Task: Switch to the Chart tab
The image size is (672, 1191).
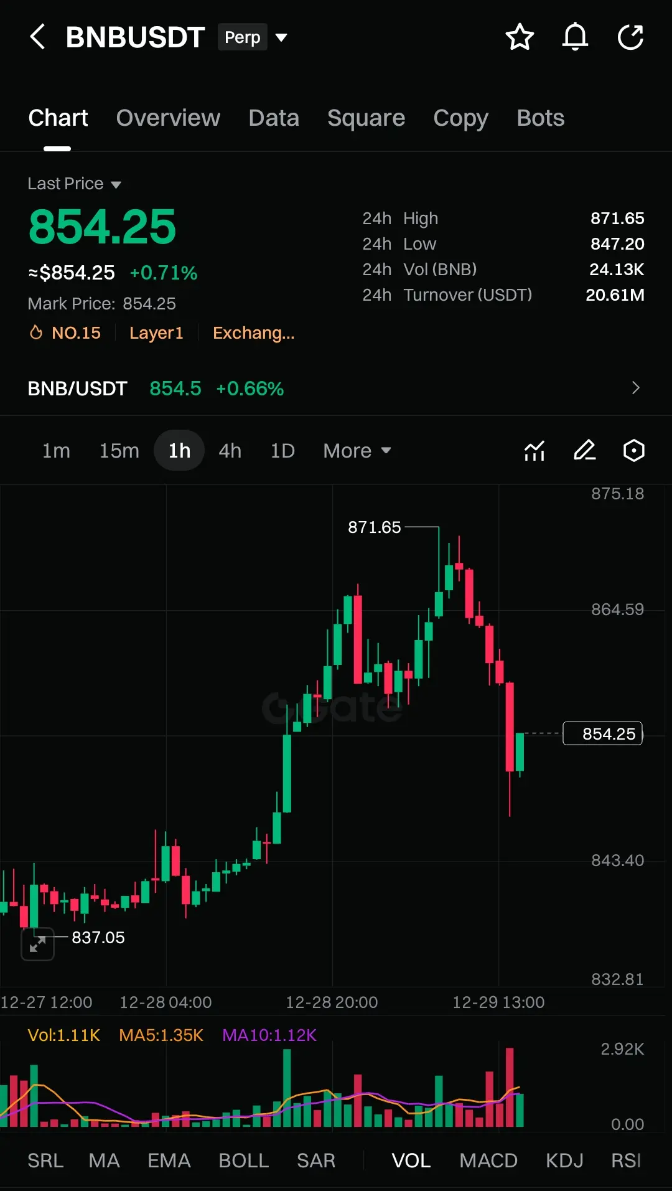Action: pyautogui.click(x=58, y=118)
